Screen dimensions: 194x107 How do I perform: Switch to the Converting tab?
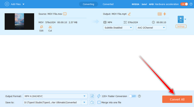click(x=88, y=4)
